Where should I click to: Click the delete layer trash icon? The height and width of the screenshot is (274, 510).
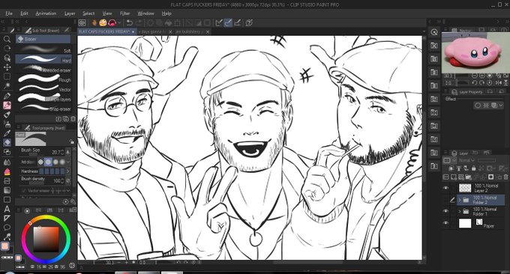point(505,177)
